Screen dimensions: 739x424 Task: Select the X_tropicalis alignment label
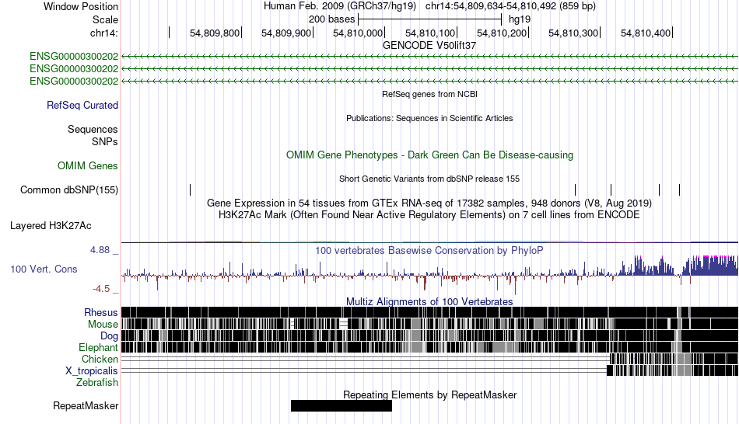point(92,371)
